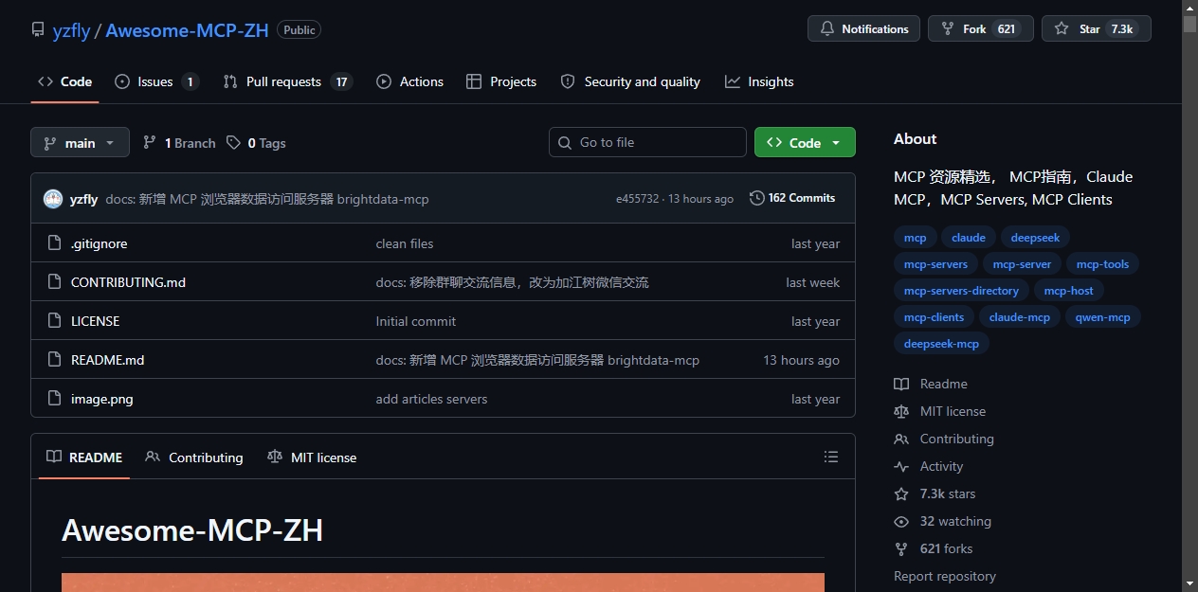
Task: Open 1 Branch link
Action: [179, 143]
